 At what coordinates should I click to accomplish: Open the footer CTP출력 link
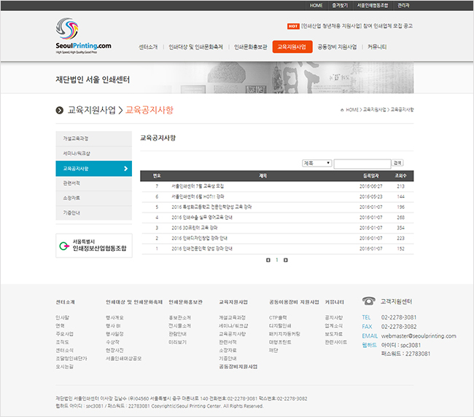point(278,317)
